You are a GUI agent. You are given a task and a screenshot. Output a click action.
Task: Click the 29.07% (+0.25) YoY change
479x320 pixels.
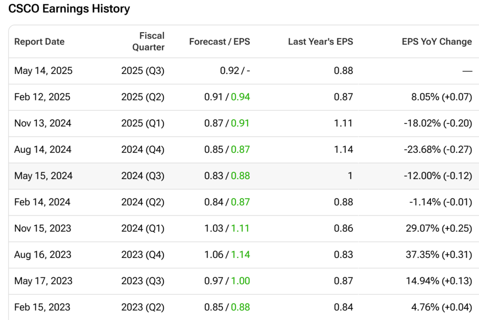click(x=439, y=228)
